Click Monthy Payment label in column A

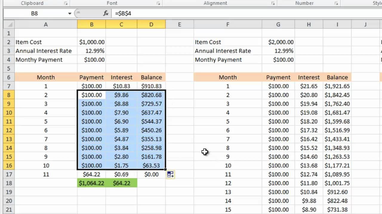point(39,60)
